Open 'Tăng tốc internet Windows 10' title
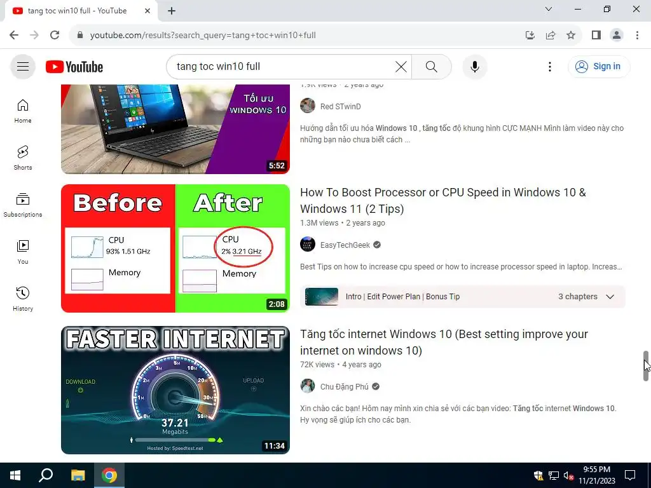This screenshot has height=488, width=651. 444,342
